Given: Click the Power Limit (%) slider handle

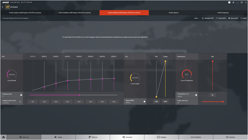Looking at the screenshot, I should click(223, 102).
